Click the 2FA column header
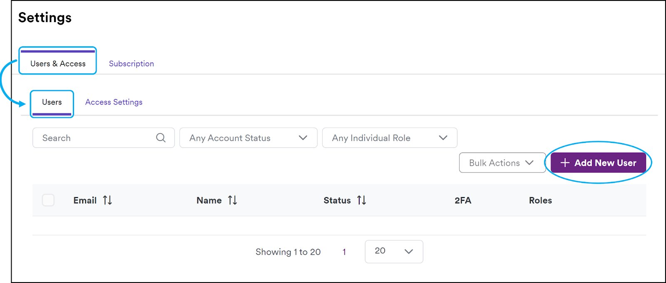Viewport: 666px width, 283px height. tap(463, 200)
